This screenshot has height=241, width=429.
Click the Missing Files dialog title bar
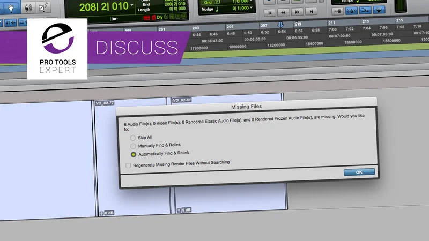coord(246,106)
